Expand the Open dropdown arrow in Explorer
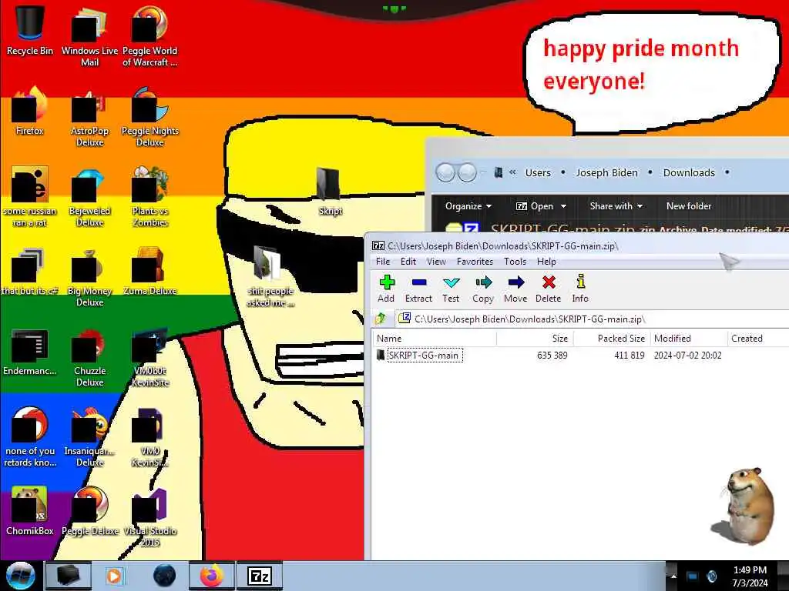Image resolution: width=789 pixels, height=591 pixels. pos(563,206)
